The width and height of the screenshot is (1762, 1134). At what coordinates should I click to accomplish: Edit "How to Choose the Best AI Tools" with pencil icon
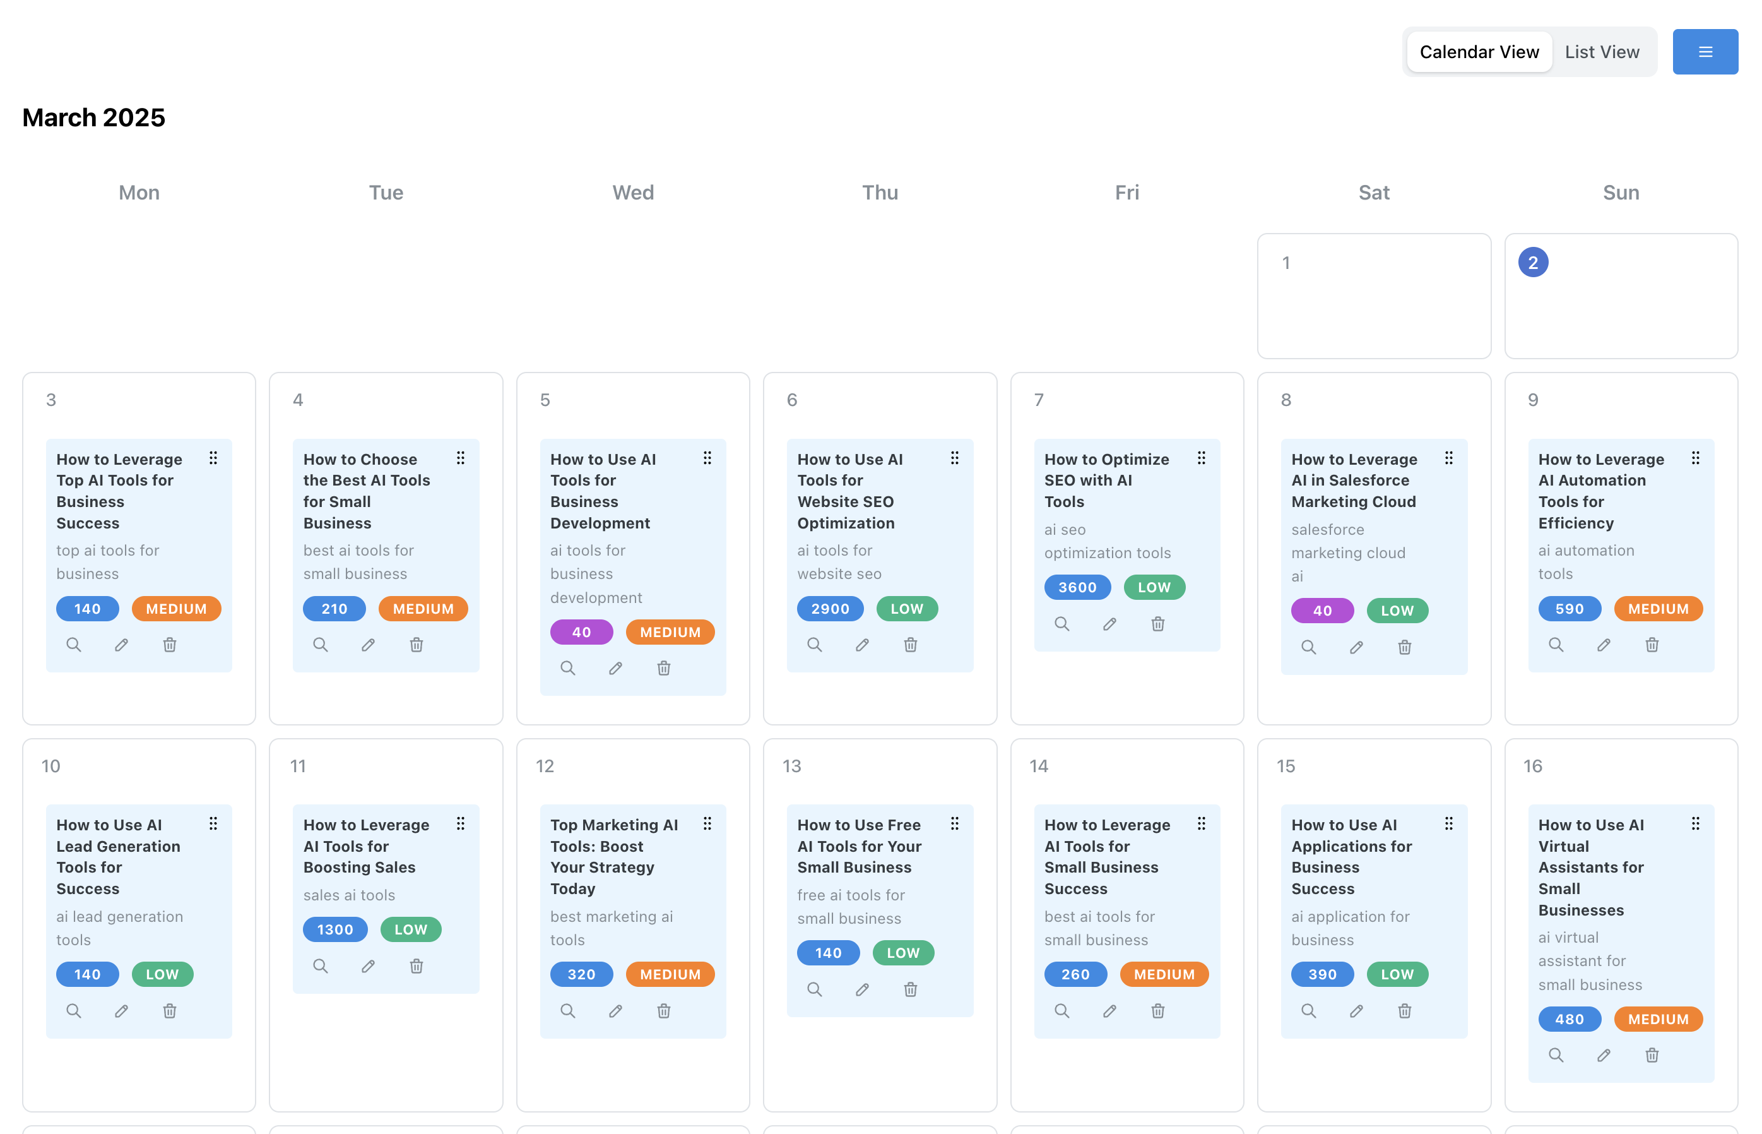tap(368, 644)
